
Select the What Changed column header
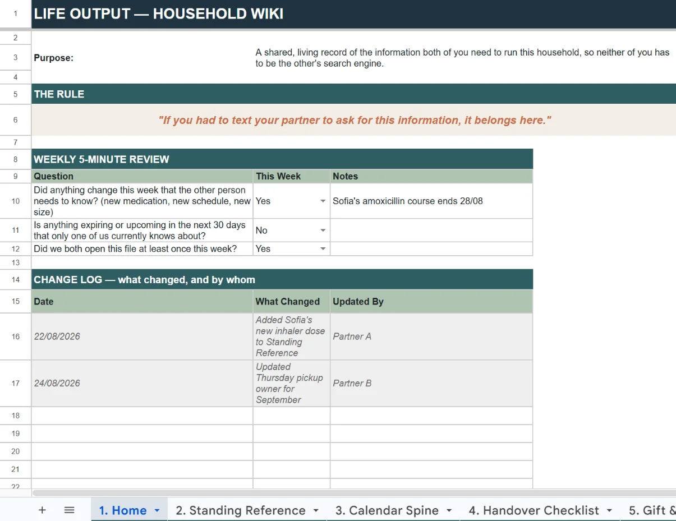291,301
